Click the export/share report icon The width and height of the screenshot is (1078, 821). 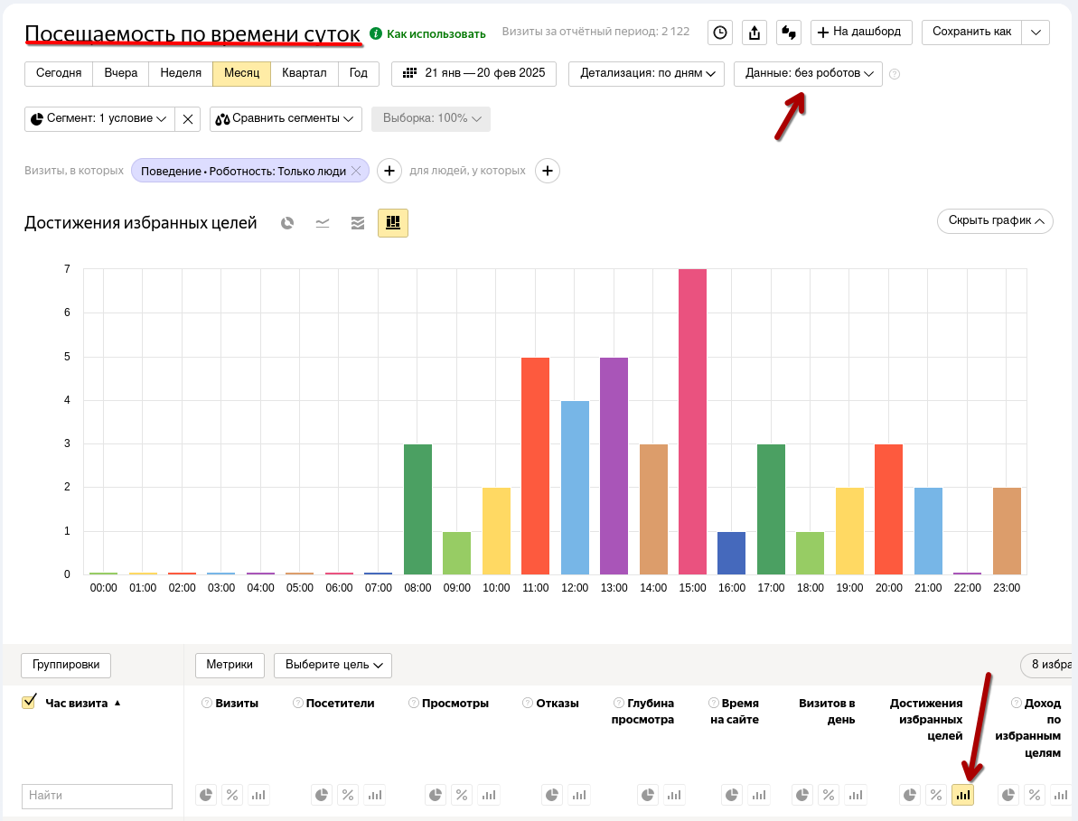pyautogui.click(x=755, y=33)
